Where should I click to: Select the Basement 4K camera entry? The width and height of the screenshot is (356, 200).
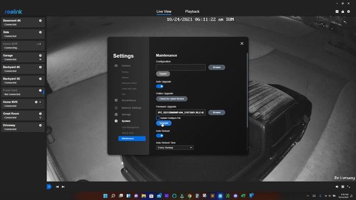click(22, 22)
